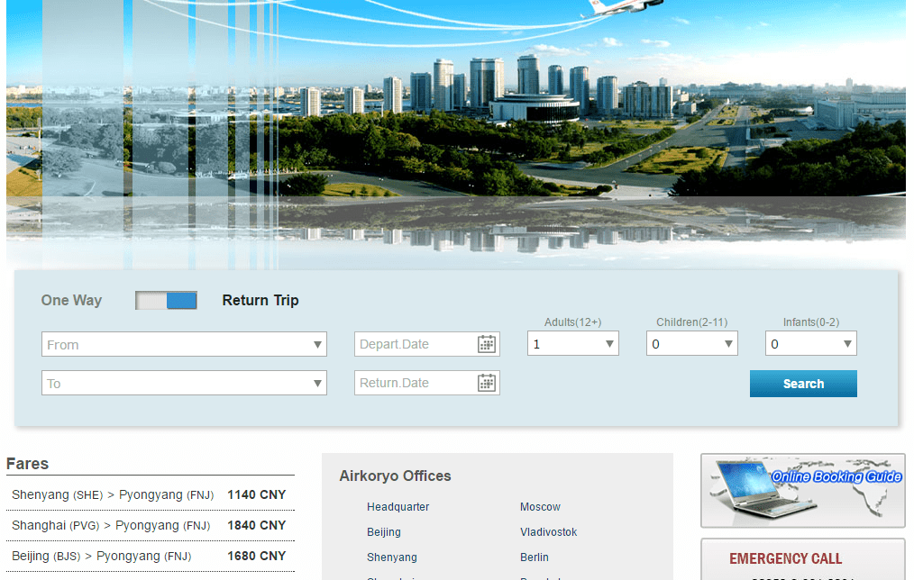The width and height of the screenshot is (914, 580).
Task: Click the 1680 CNY fare price
Action: point(257,557)
